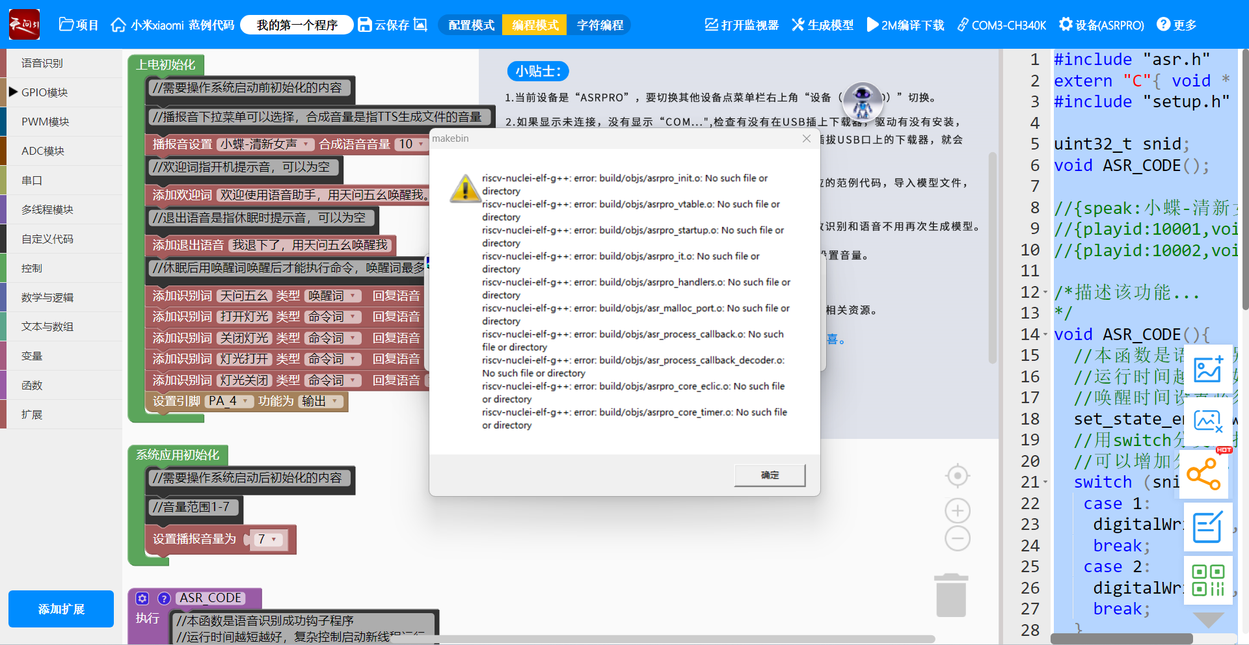Click 确定 in the makebin dialog
The height and width of the screenshot is (645, 1249).
(770, 475)
